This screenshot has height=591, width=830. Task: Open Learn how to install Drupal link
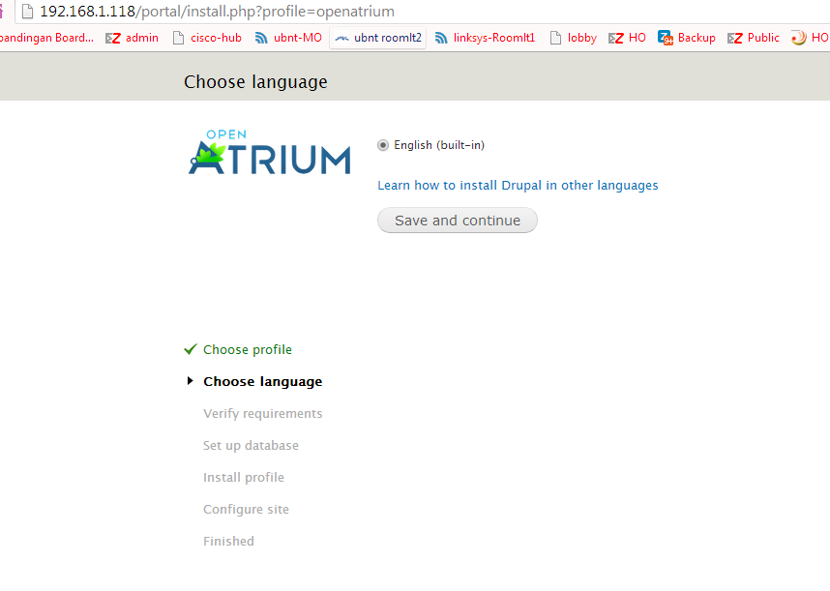[x=518, y=185]
